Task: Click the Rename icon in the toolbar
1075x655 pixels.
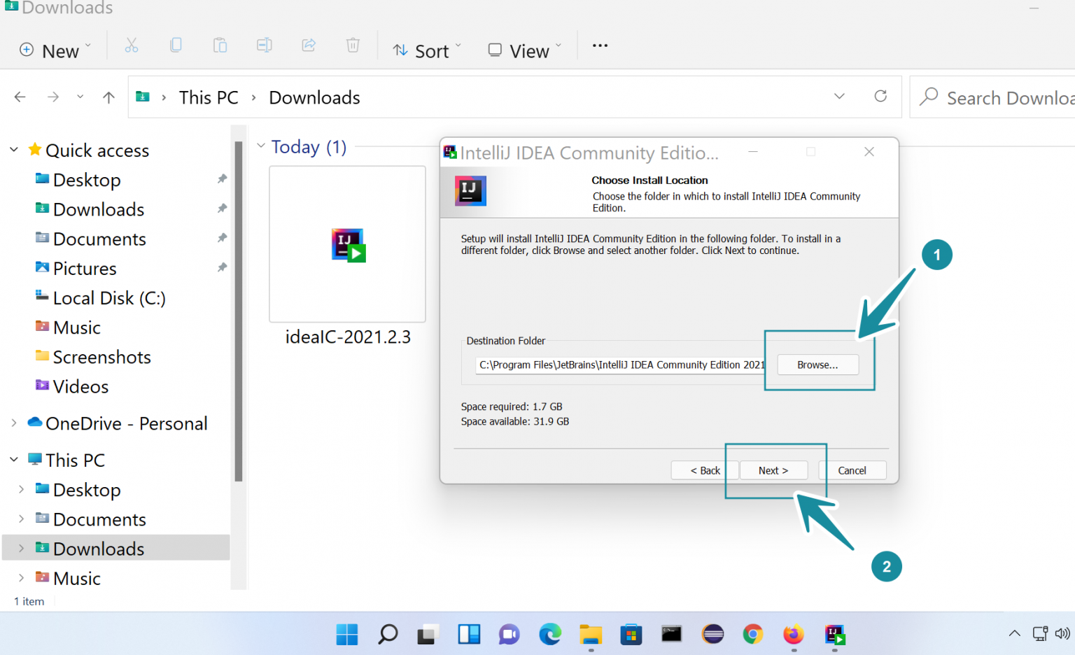Action: 264,45
